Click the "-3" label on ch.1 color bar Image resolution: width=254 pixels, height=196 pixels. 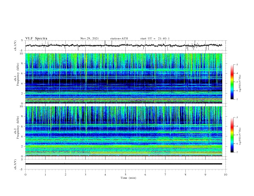pos(236,64)
